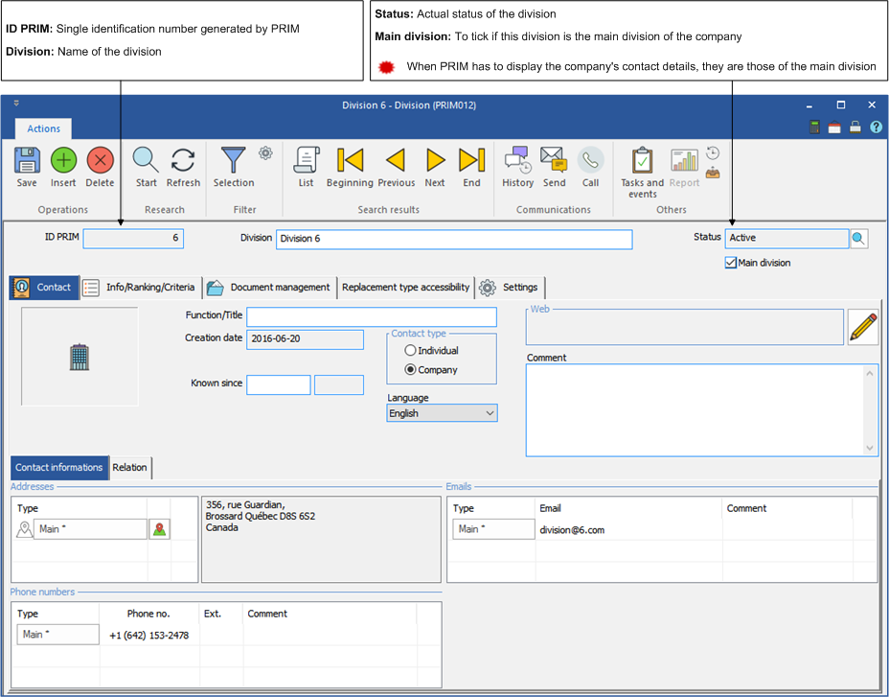Jump to End of search results
Image resolution: width=889 pixels, height=697 pixels.
point(471,161)
